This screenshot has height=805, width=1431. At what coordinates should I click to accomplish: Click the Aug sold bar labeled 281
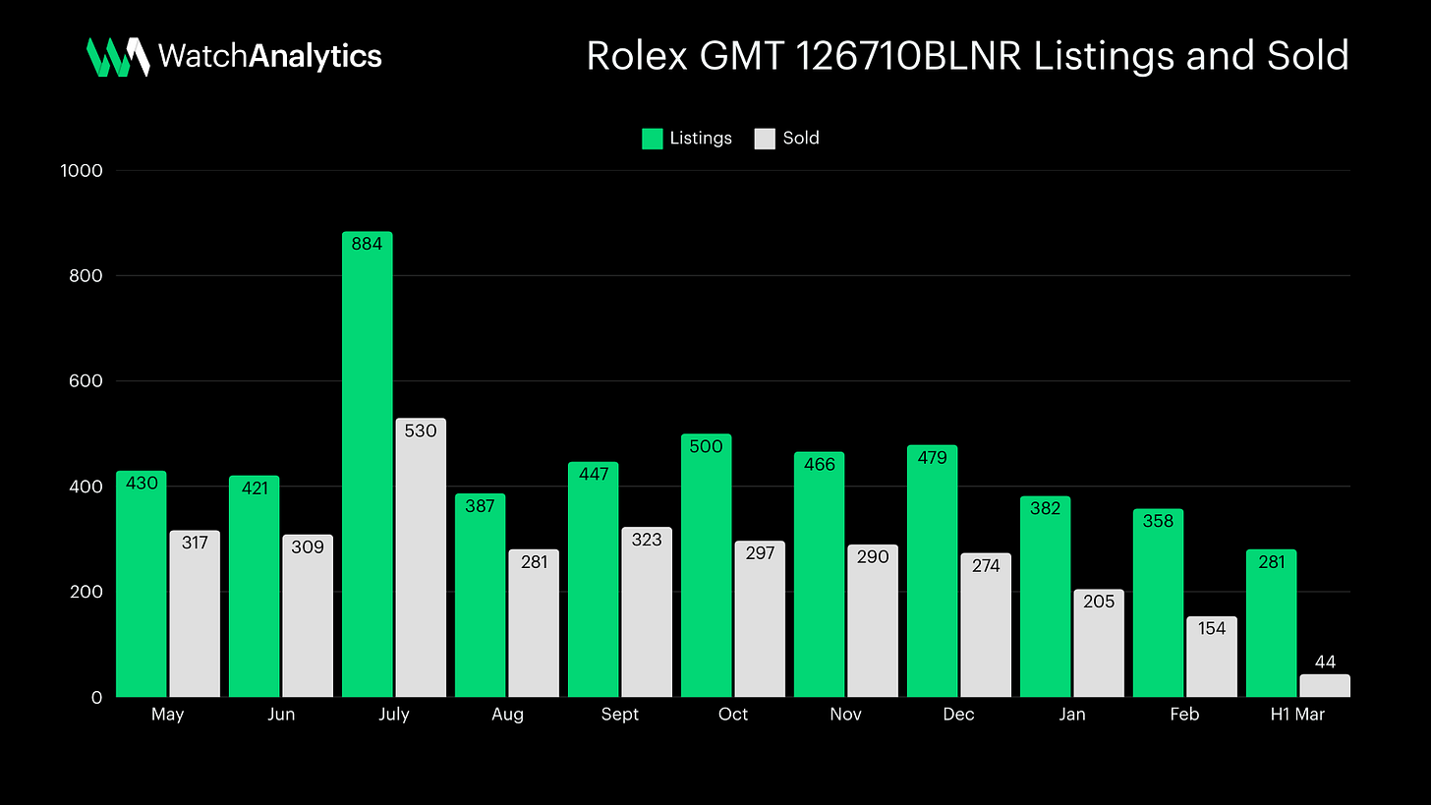pos(534,623)
